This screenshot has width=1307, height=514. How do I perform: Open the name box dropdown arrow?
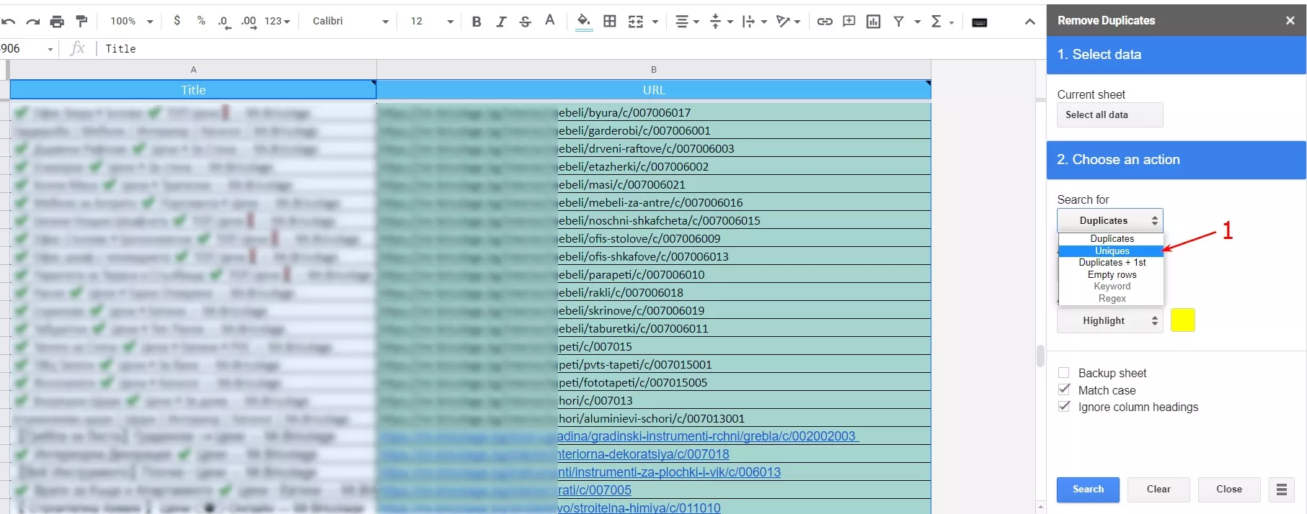[50, 49]
